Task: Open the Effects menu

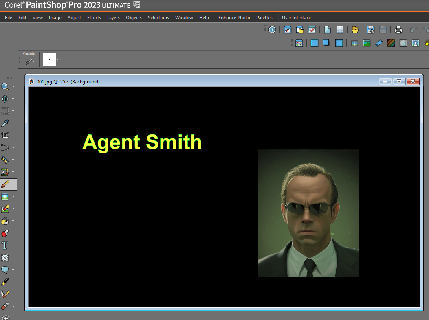Action: tap(94, 18)
